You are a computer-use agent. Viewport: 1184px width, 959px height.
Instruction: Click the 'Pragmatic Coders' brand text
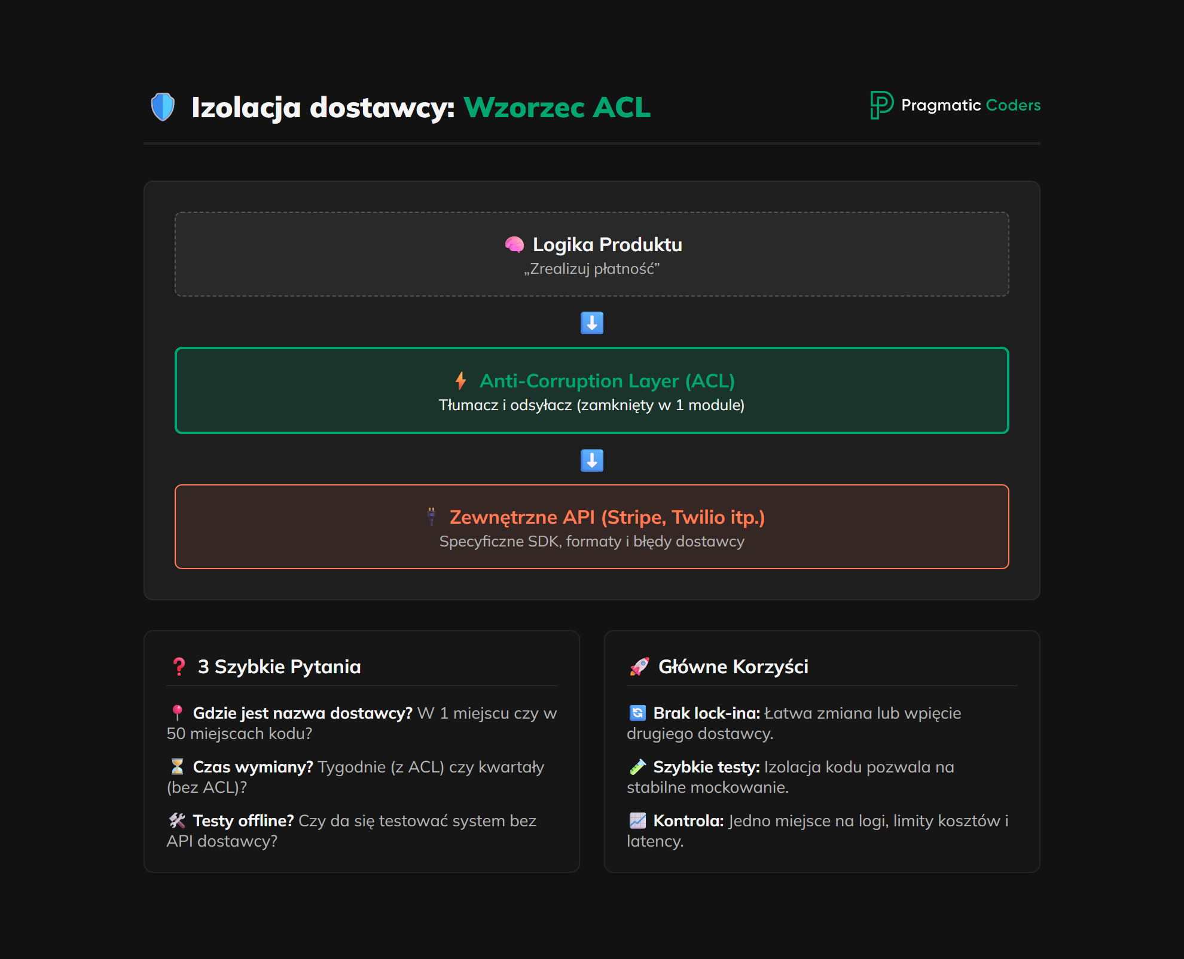tap(971, 105)
